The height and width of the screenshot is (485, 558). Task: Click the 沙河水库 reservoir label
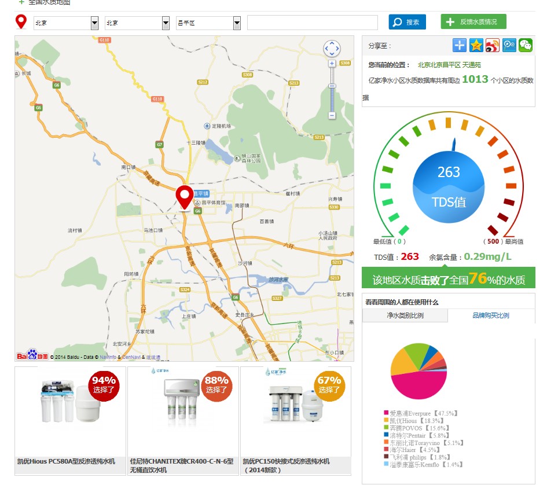pos(278,280)
